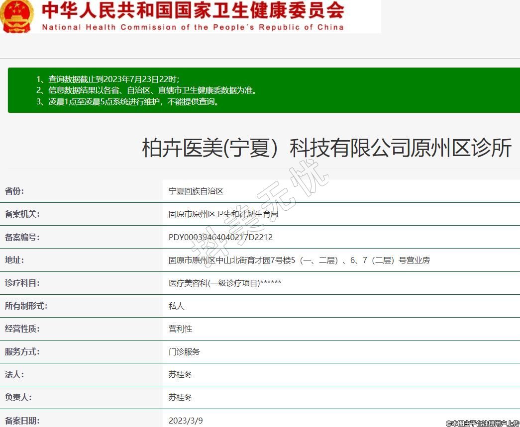The width and height of the screenshot is (520, 427).
Task: Click the English National Health Commission subtitle
Action: coord(193,27)
